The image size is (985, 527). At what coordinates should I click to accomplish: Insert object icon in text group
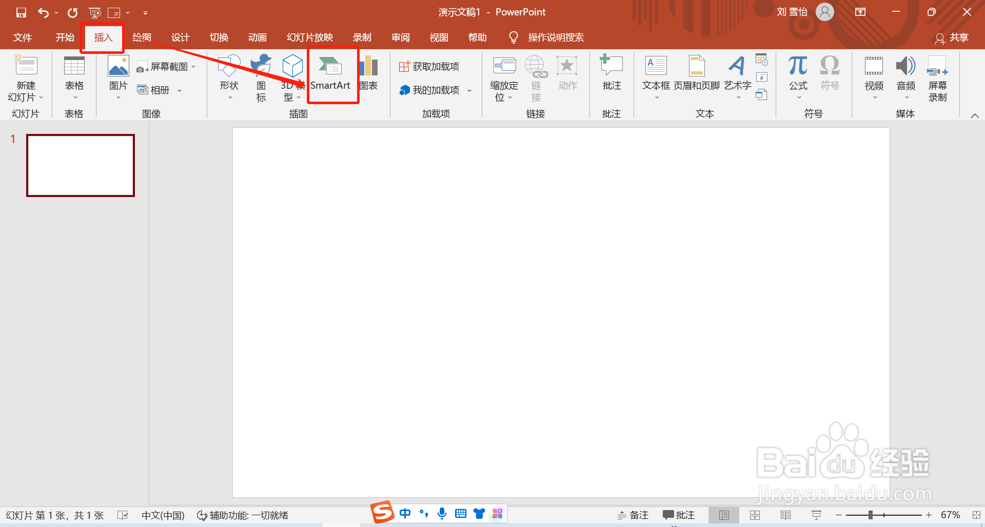[x=762, y=95]
